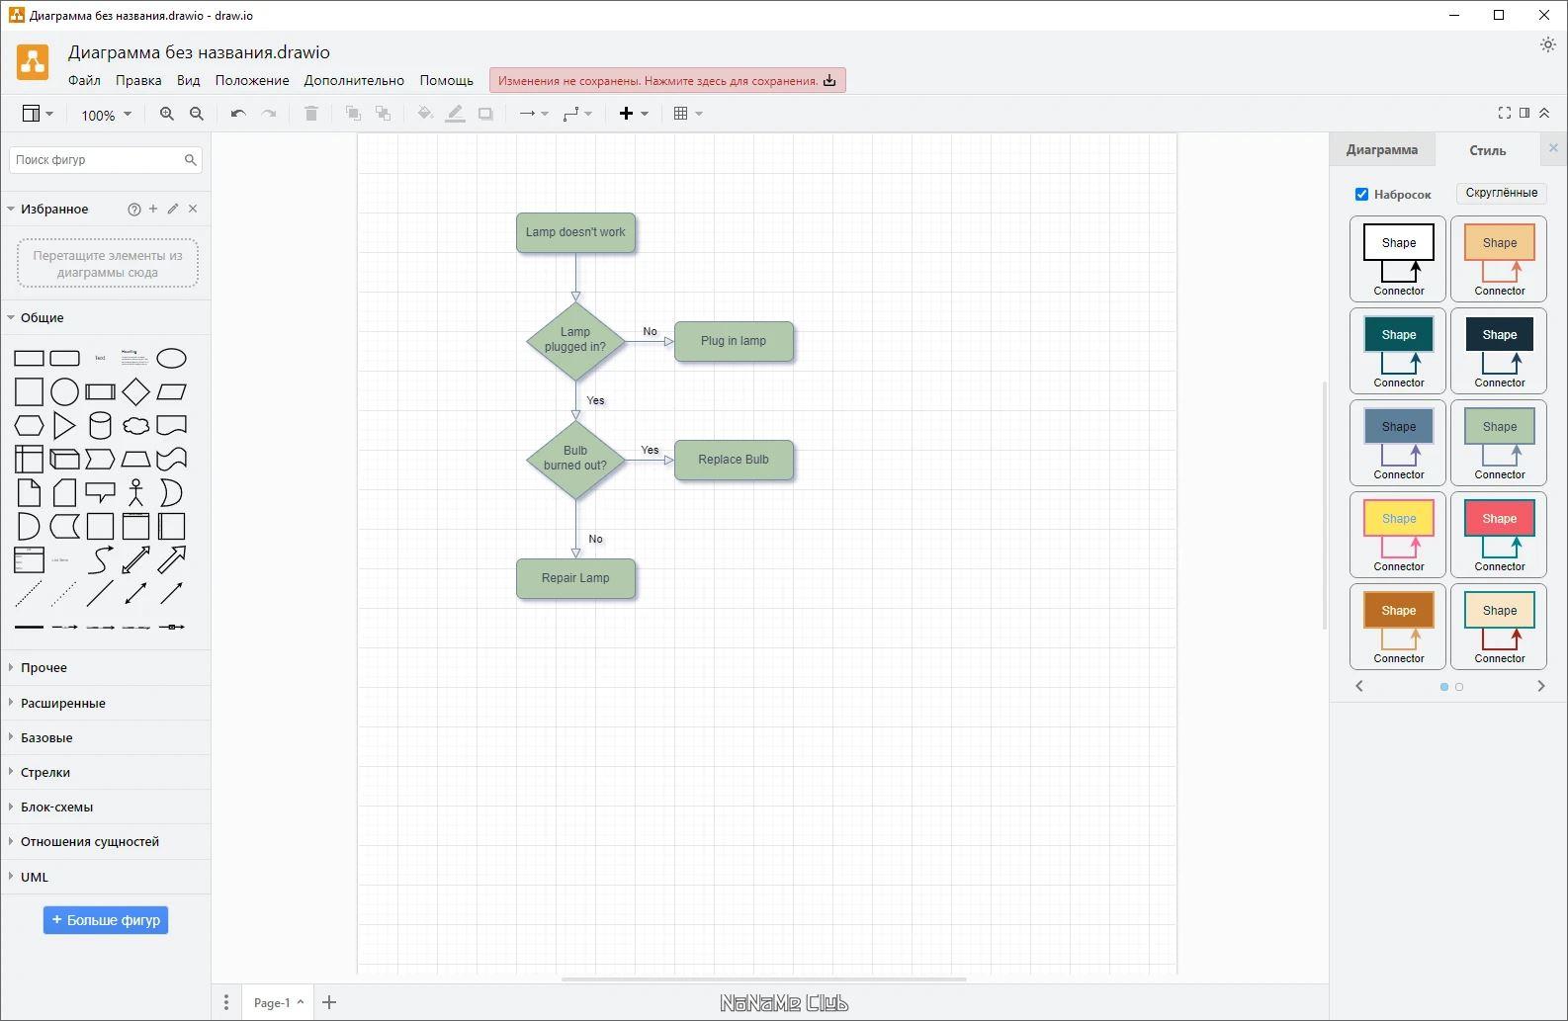Toggle format panel icon in toolbar
This screenshot has width=1568, height=1021.
1524,114
